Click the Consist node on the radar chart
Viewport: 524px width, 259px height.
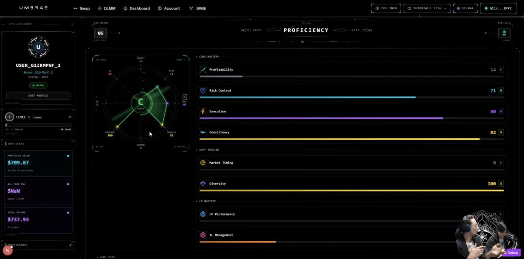coord(162,125)
